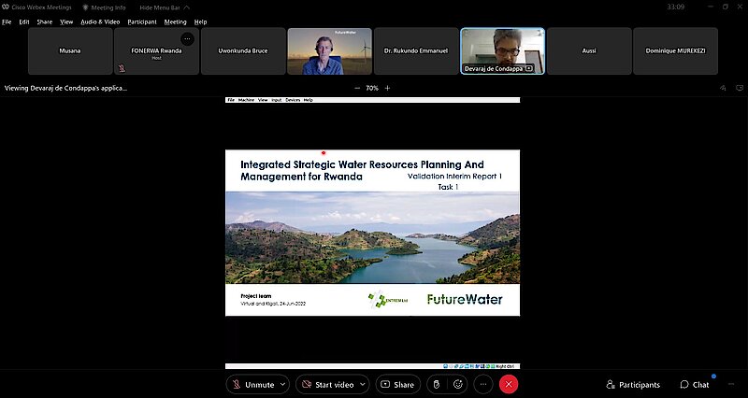Screen dimensions: 748x398
Task: Click the raise hand gesture icon
Action: point(434,384)
